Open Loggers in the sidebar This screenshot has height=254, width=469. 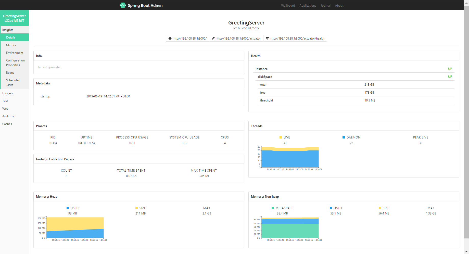pos(14,93)
